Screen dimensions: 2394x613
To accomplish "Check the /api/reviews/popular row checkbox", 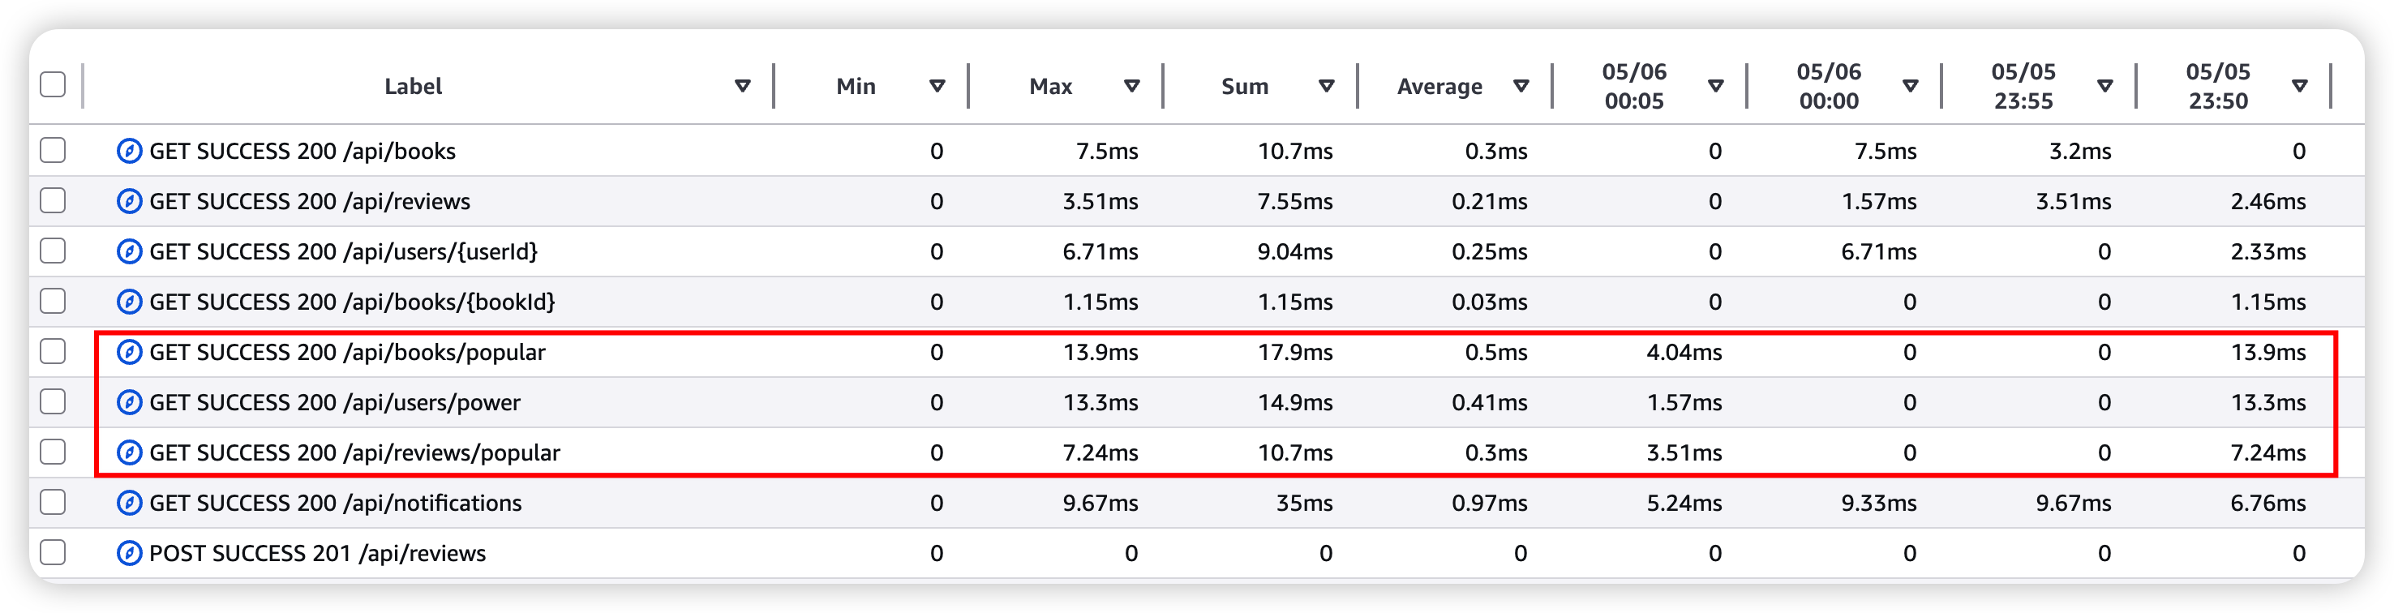I will (53, 452).
